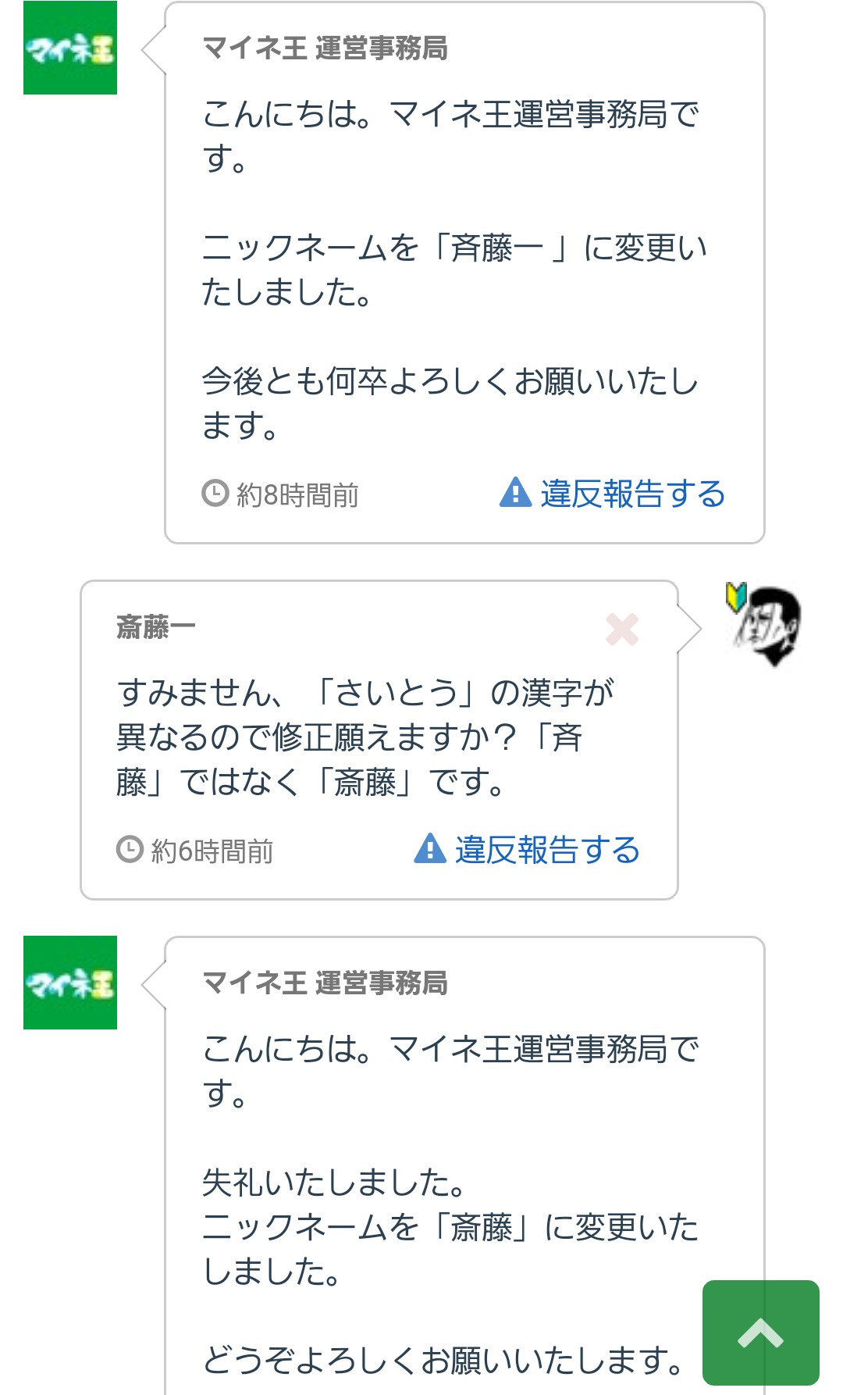Open the last マイネ王 運営事務局 username
The image size is (843, 1395).
pyautogui.click(x=325, y=983)
